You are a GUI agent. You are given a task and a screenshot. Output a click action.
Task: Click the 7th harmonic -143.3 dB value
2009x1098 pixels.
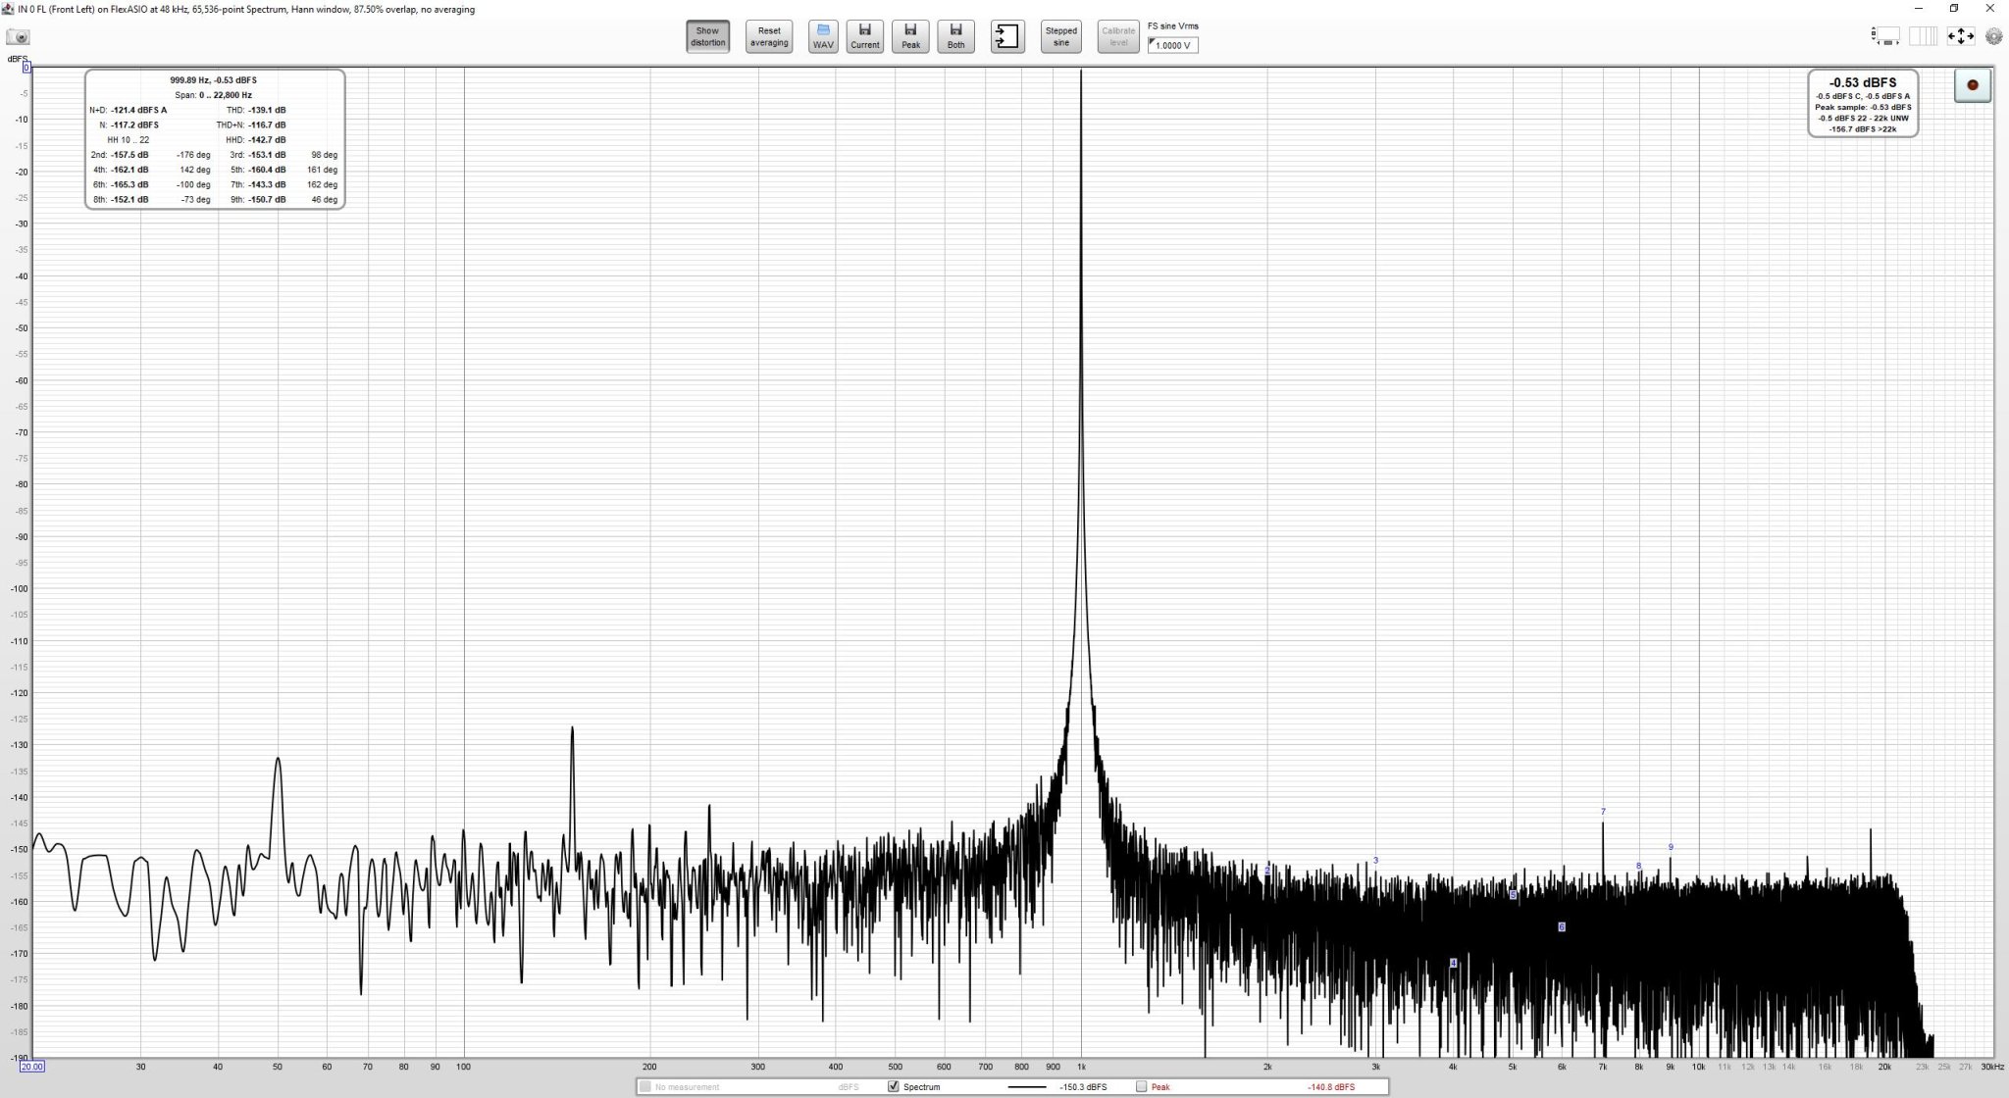pyautogui.click(x=267, y=184)
